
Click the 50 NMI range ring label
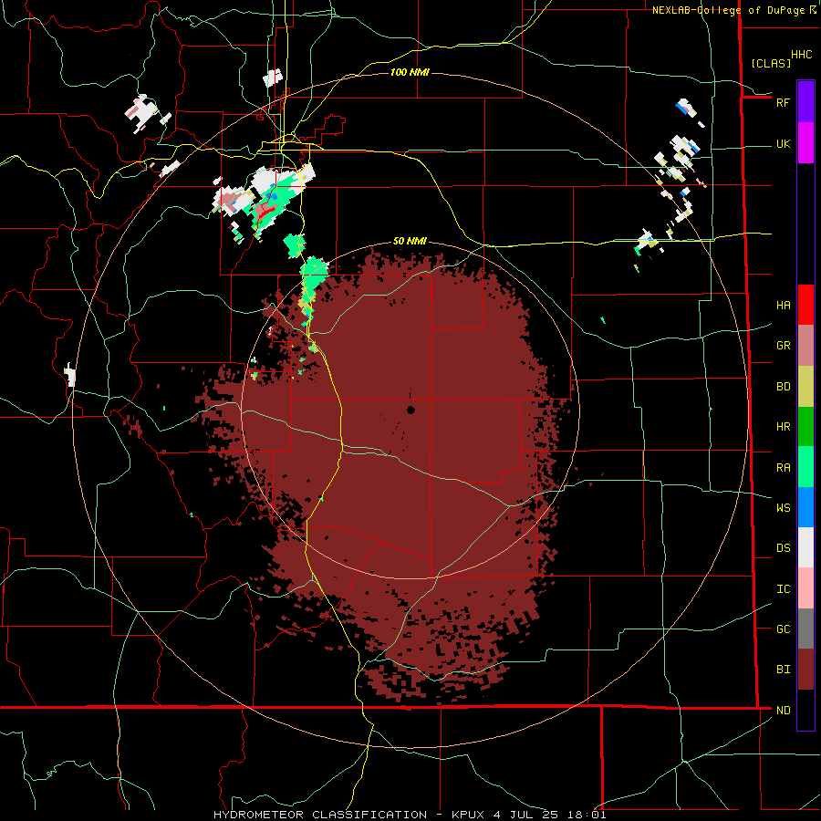410,241
